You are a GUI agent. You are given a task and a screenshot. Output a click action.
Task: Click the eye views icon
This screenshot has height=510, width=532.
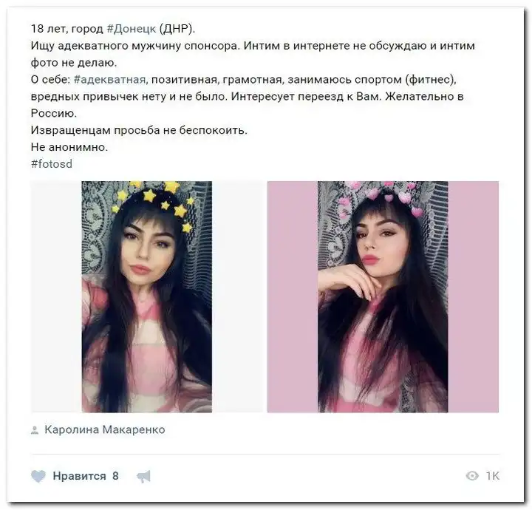pos(472,476)
